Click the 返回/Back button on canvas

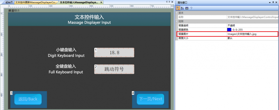pyautogui.click(x=28, y=99)
